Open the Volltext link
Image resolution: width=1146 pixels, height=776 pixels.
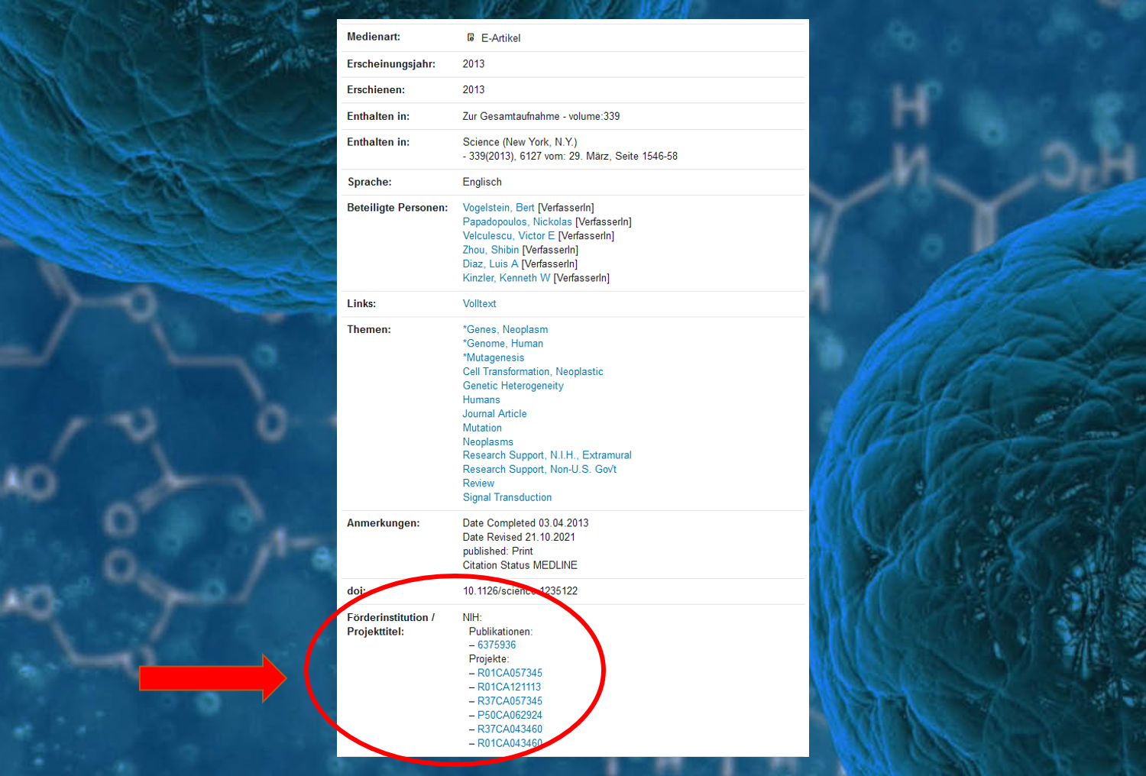(479, 304)
